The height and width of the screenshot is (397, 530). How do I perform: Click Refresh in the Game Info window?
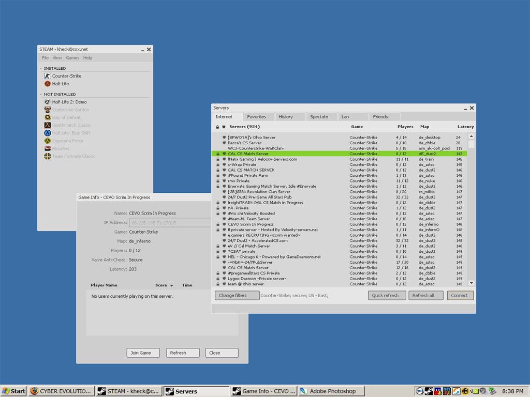183,353
